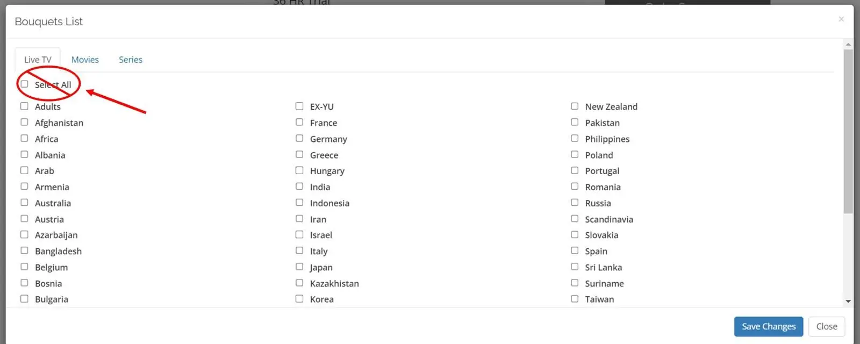Select the EX-YU checkbox
This screenshot has width=860, height=344.
(299, 106)
